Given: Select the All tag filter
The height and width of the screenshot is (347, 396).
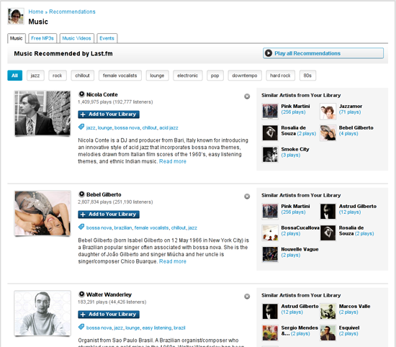Looking at the screenshot, I should pyautogui.click(x=14, y=76).
